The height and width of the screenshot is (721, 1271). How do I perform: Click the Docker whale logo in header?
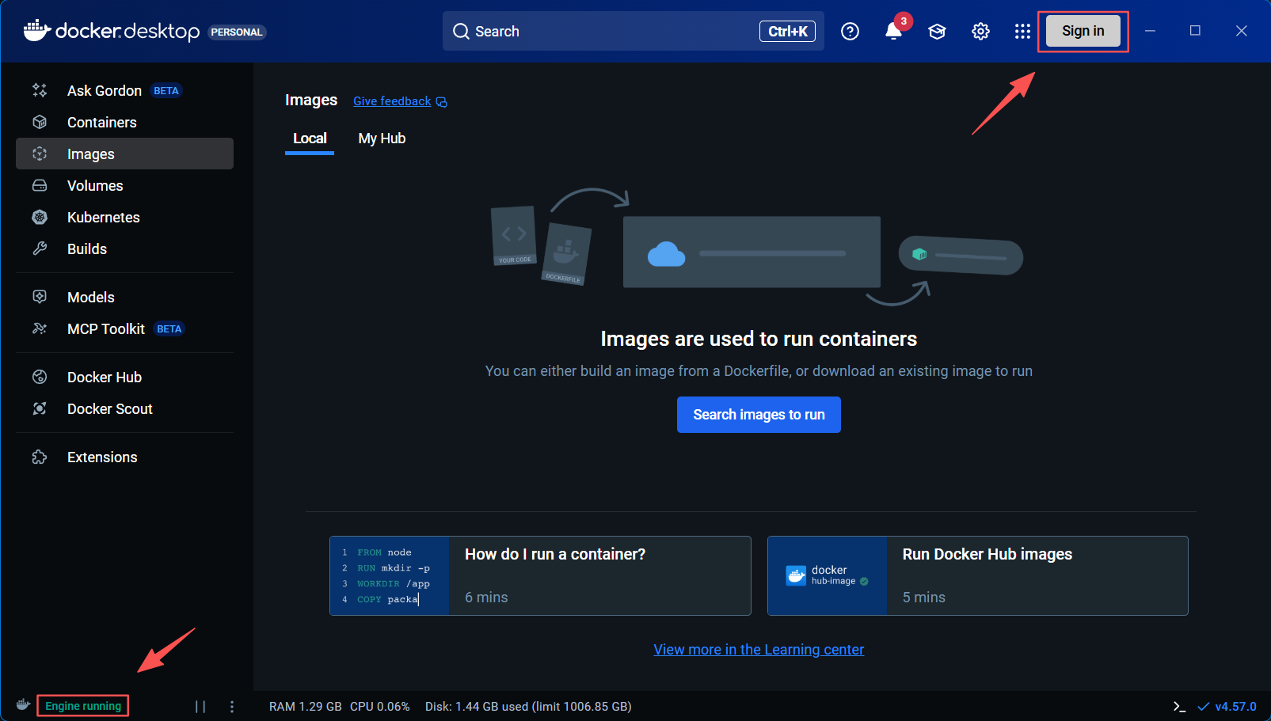pyautogui.click(x=37, y=31)
